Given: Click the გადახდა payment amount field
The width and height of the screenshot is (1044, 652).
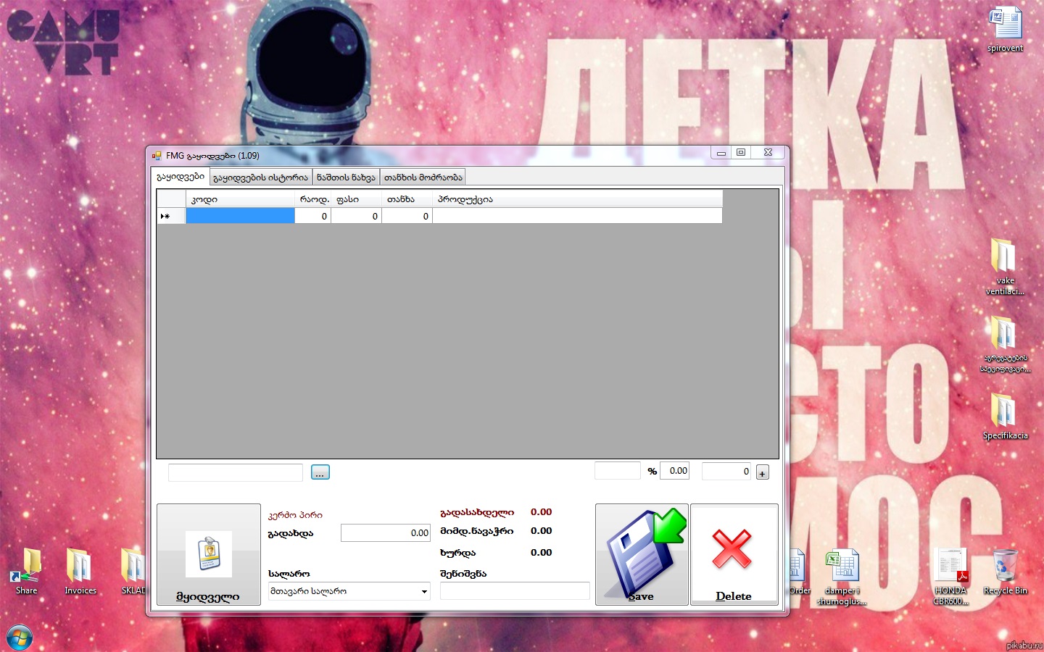Looking at the screenshot, I should (x=385, y=533).
